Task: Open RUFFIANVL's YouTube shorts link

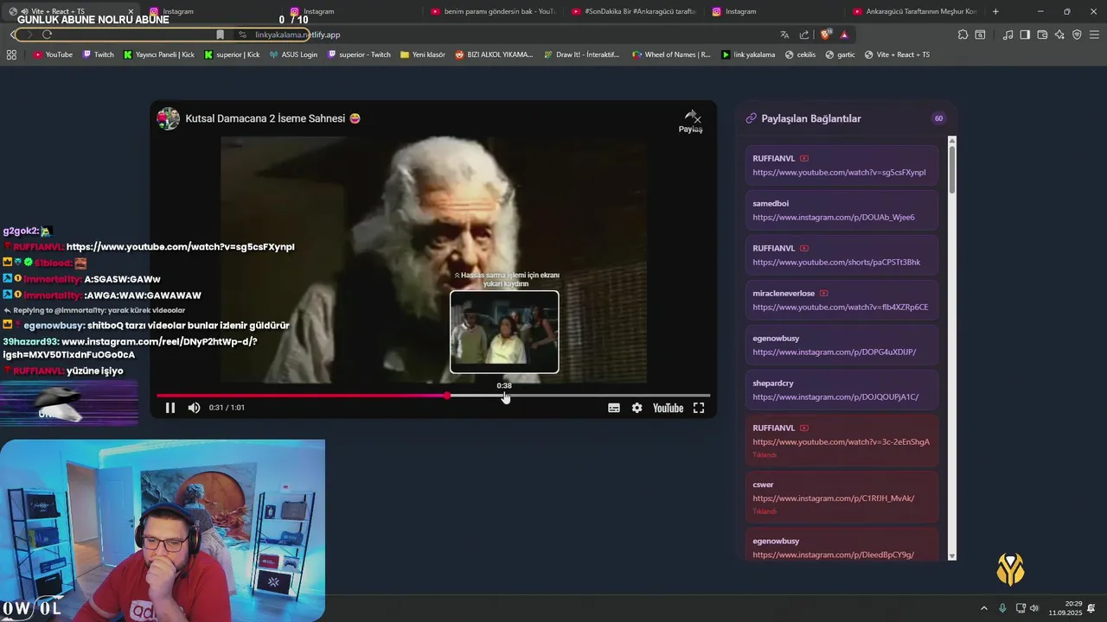Action: [836, 262]
